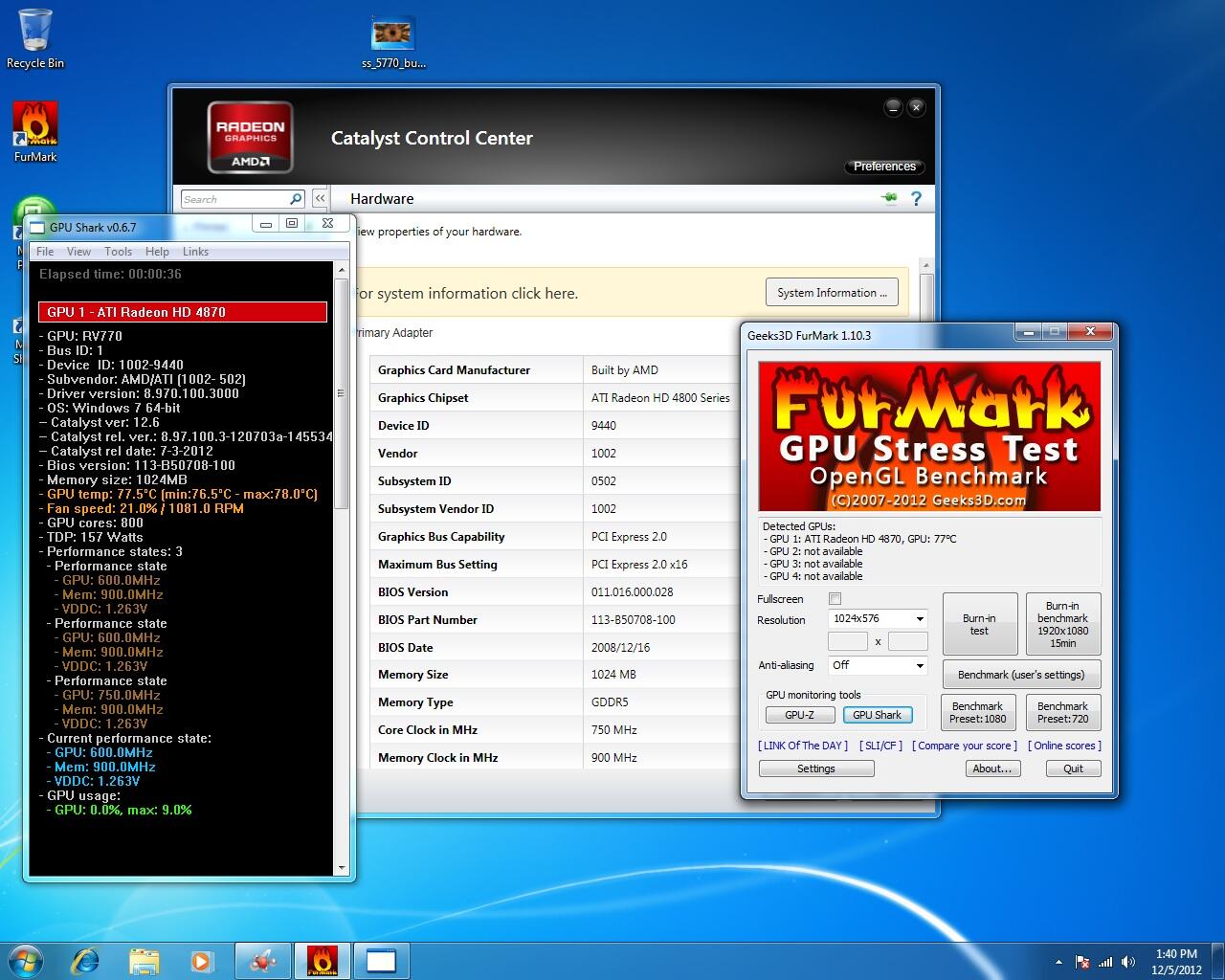Quit FurMark
Image resolution: width=1225 pixels, height=980 pixels.
coord(1073,768)
